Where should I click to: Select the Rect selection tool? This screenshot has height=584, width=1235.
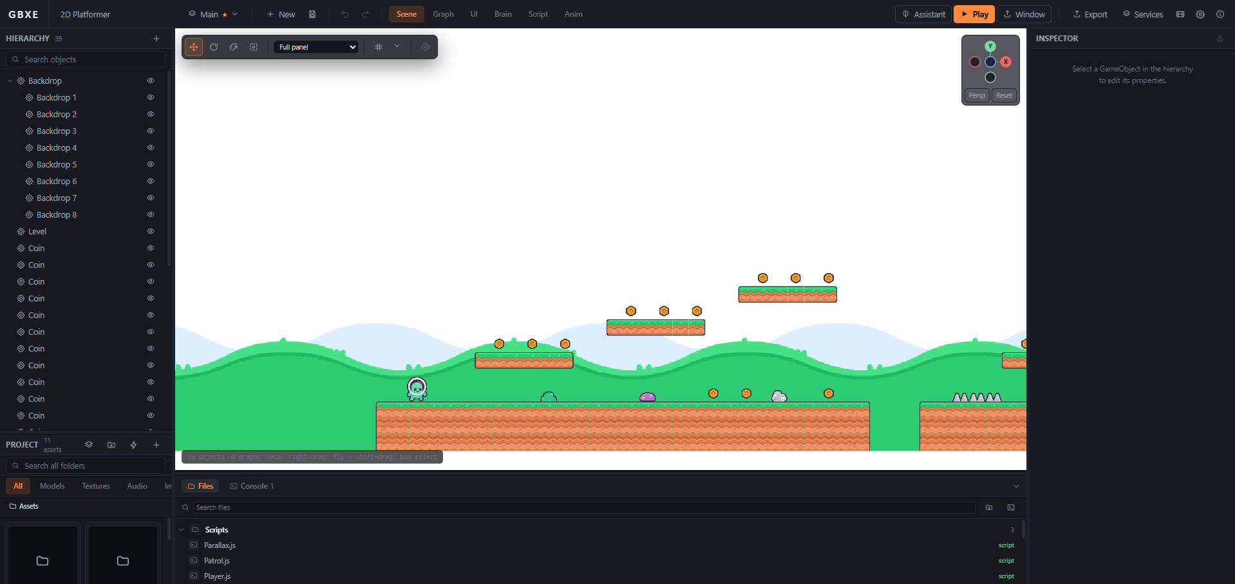coord(254,47)
